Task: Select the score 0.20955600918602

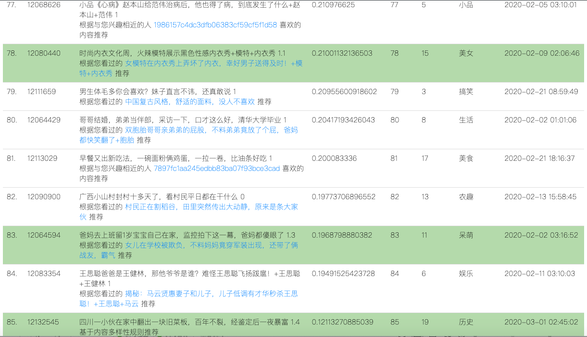Action: tap(344, 92)
